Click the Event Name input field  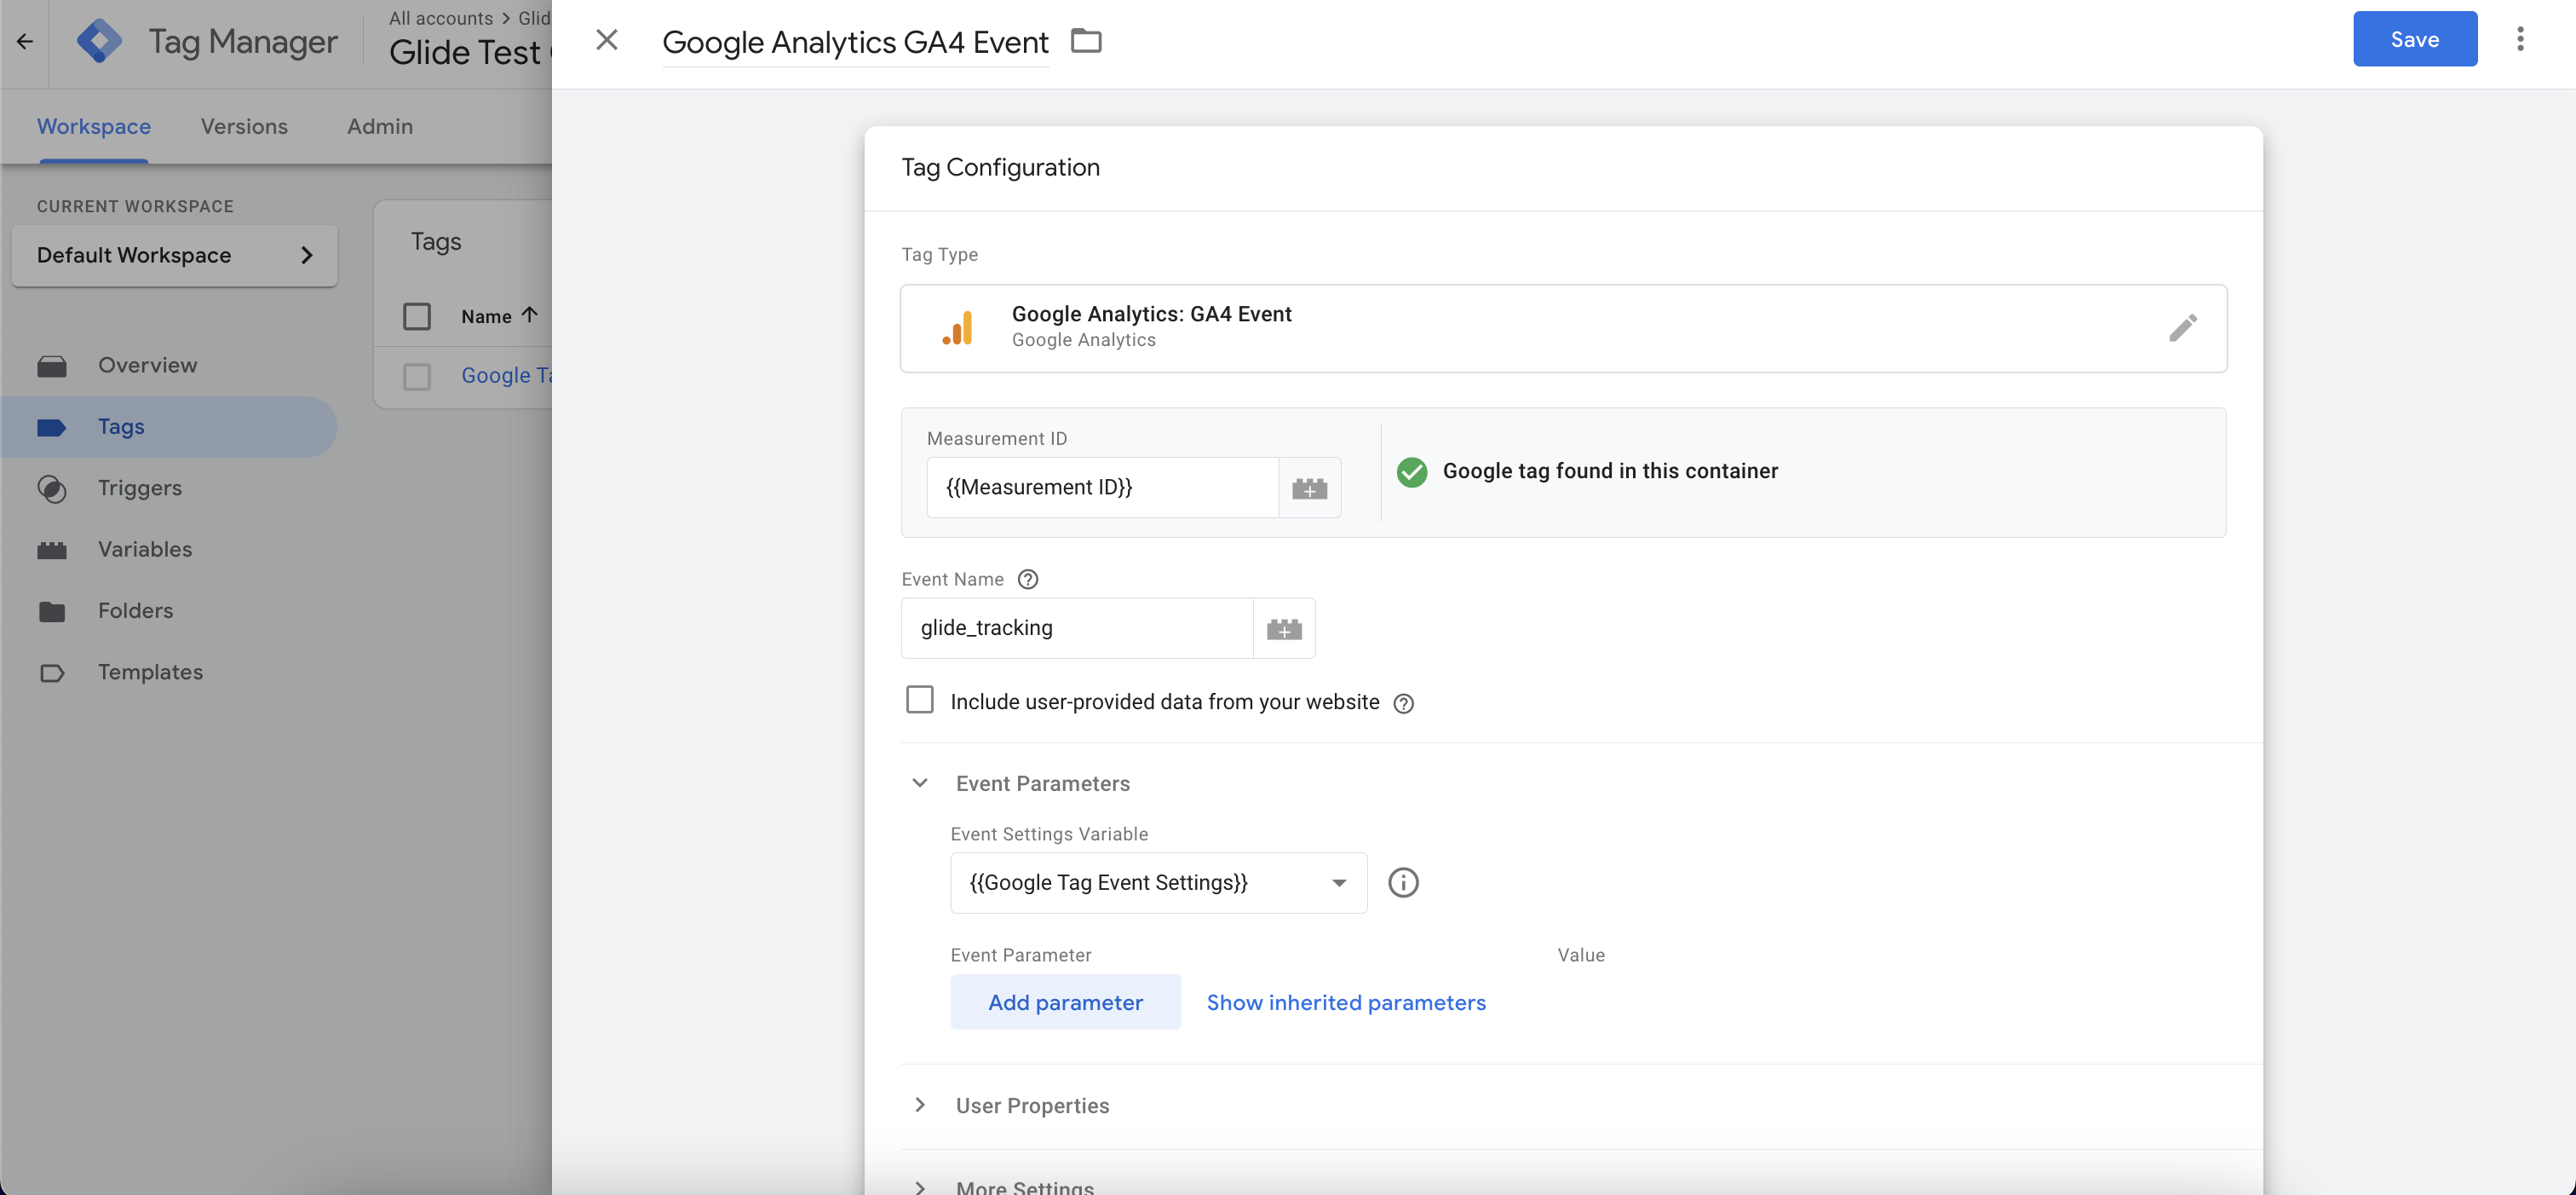(1076, 628)
